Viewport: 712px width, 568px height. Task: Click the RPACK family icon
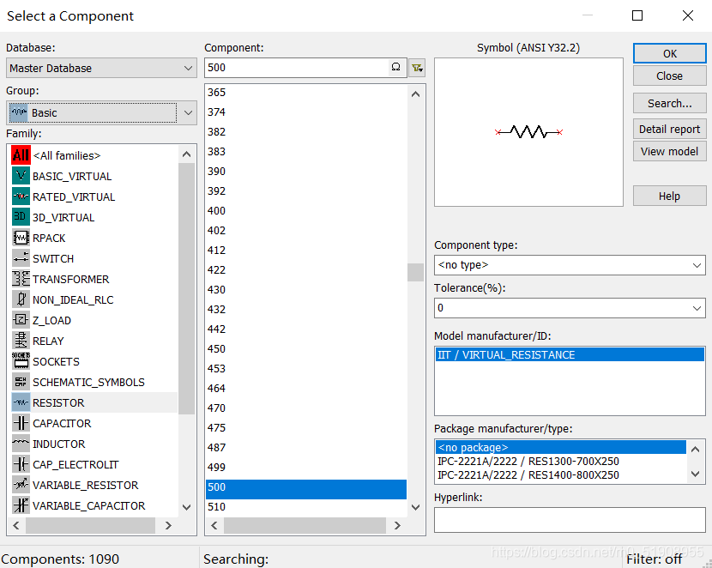(21, 238)
